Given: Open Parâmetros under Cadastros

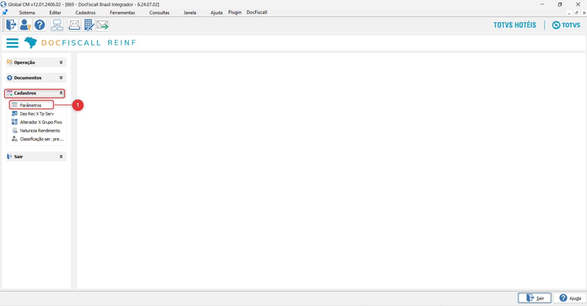Looking at the screenshot, I should (x=31, y=105).
